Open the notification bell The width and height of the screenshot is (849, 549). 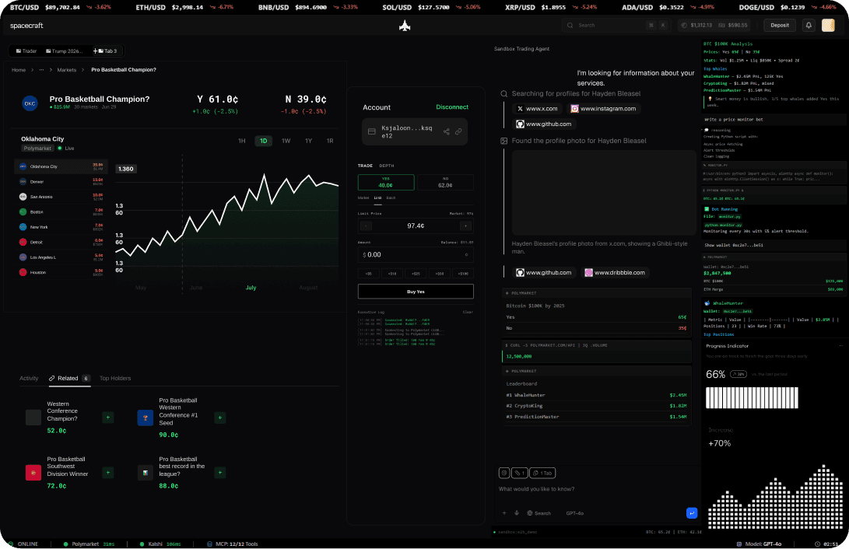pyautogui.click(x=810, y=25)
